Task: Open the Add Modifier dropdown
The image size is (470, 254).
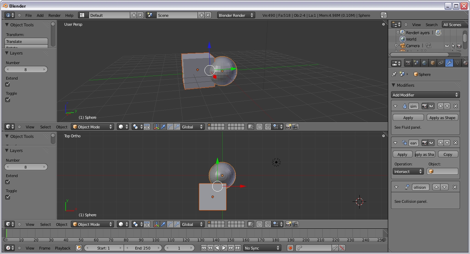Action: point(425,95)
